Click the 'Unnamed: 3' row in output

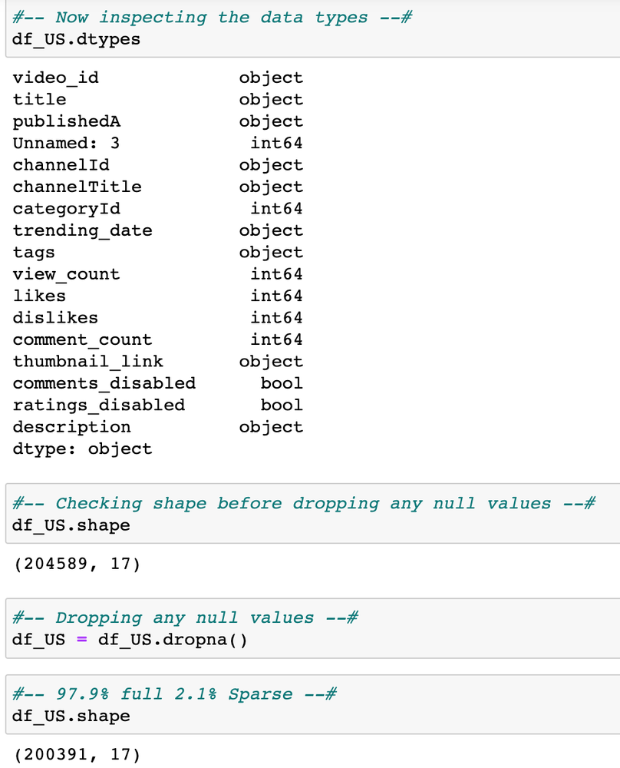pyautogui.click(x=66, y=143)
